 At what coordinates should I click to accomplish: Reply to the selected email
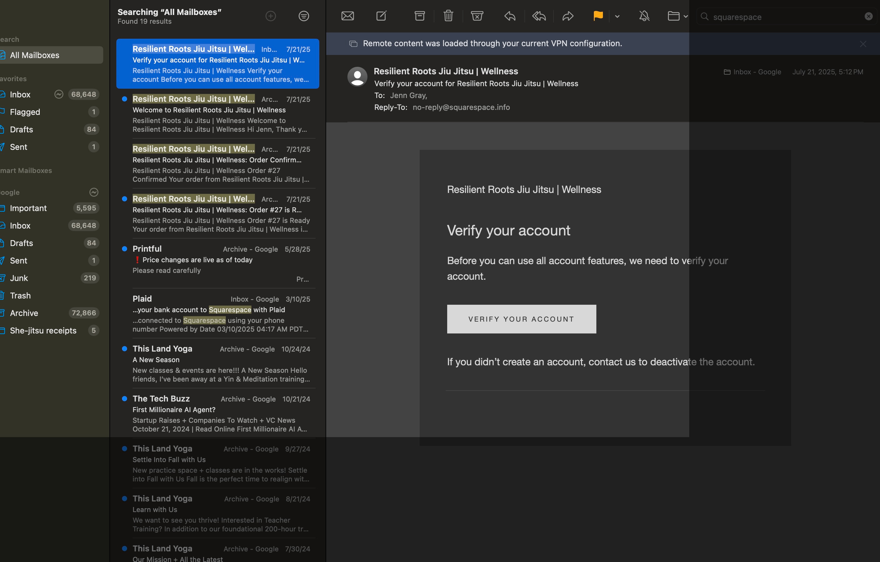510,16
